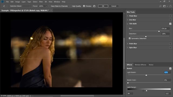
Task: Open the Edit menu
Action: point(12,2)
